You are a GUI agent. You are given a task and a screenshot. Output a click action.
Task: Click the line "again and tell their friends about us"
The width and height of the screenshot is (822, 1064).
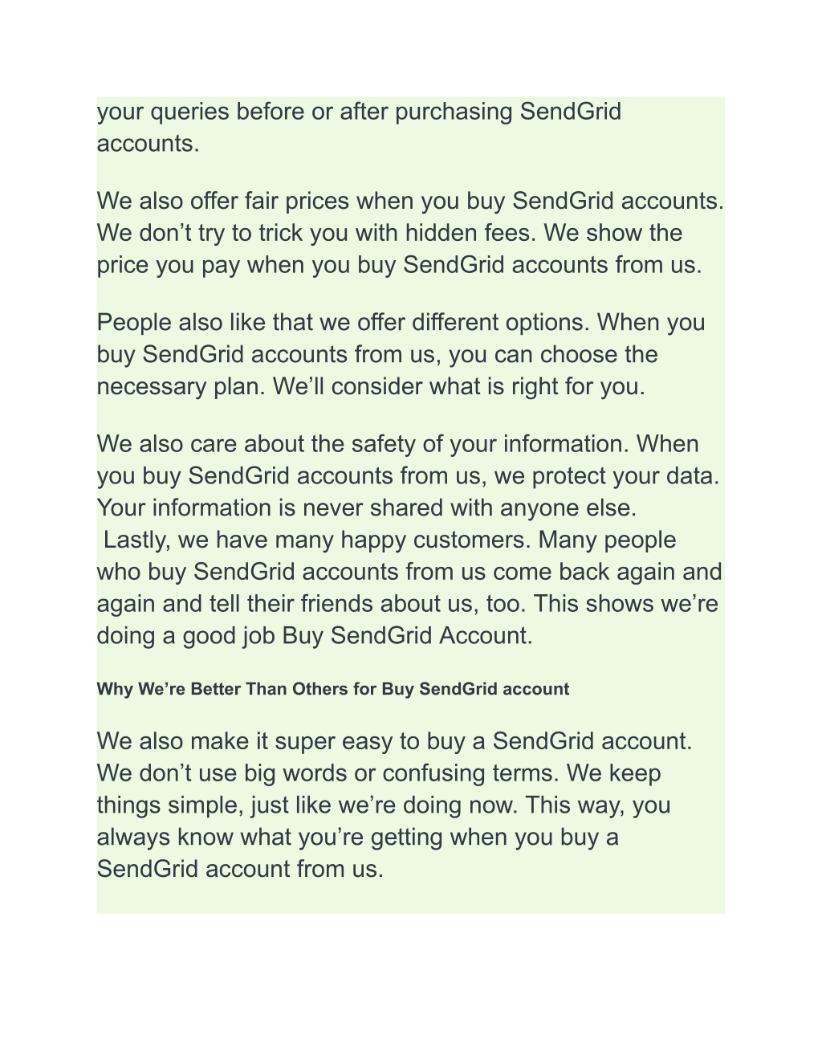408,603
